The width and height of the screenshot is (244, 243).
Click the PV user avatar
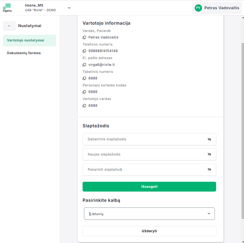(198, 8)
